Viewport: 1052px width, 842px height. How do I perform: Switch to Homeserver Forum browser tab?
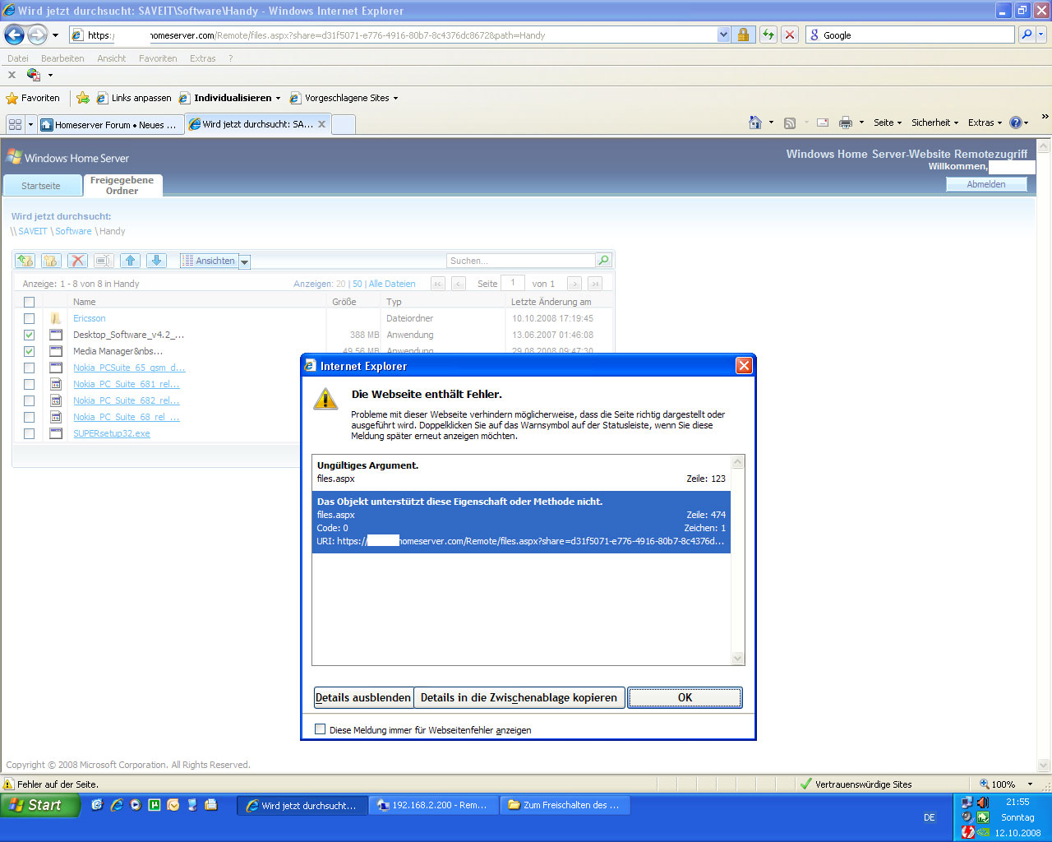coord(110,124)
